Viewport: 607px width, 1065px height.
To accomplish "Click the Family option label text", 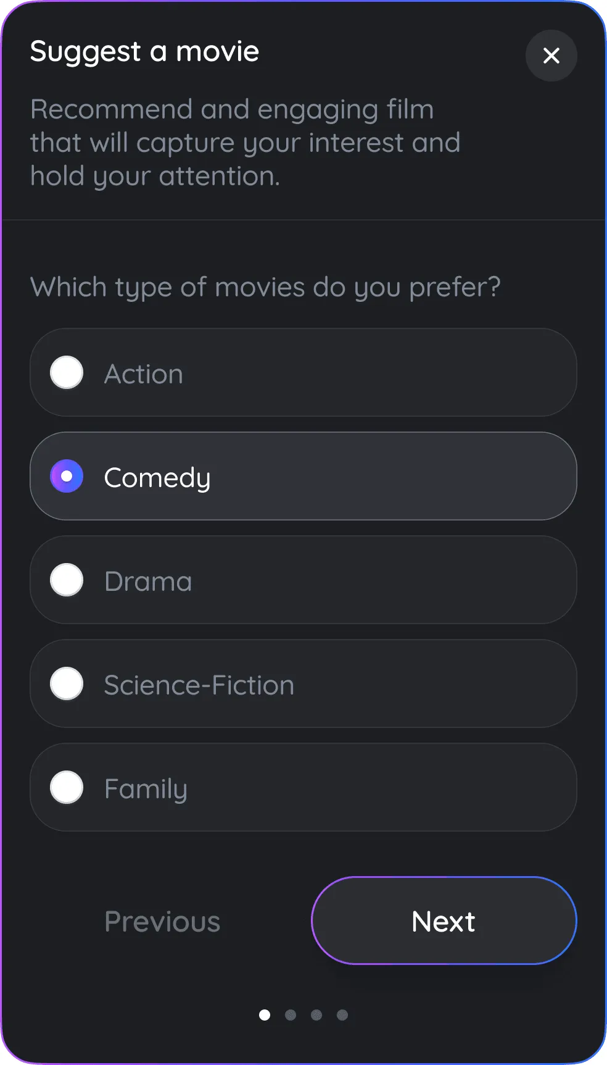I will point(146,789).
